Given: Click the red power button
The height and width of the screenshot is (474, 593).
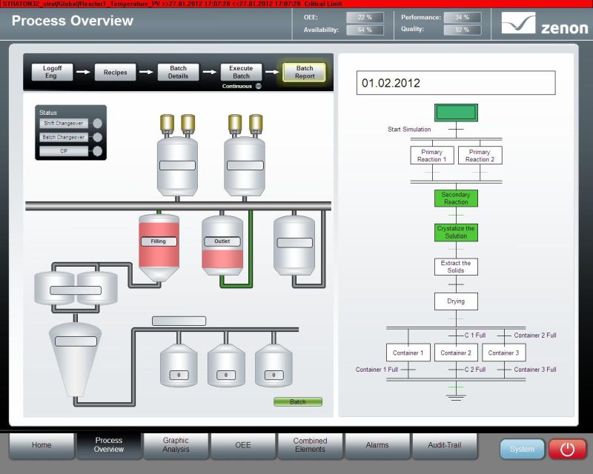Looking at the screenshot, I should (567, 449).
